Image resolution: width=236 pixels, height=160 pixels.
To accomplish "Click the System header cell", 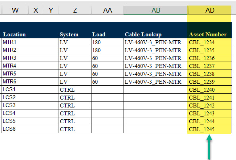I will point(75,30).
